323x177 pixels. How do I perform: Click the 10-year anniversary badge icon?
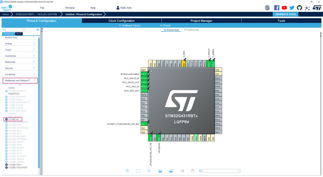(x=267, y=8)
